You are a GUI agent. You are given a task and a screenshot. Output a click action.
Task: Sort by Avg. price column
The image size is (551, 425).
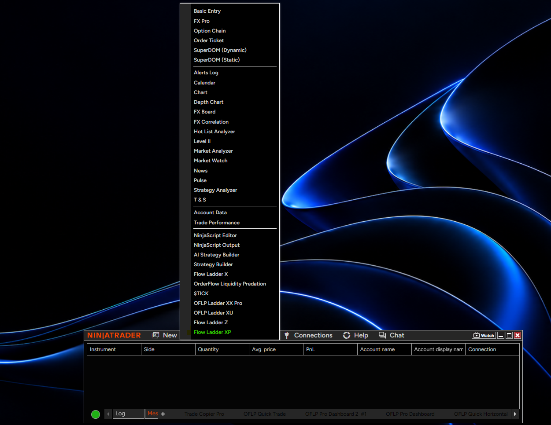tap(277, 349)
